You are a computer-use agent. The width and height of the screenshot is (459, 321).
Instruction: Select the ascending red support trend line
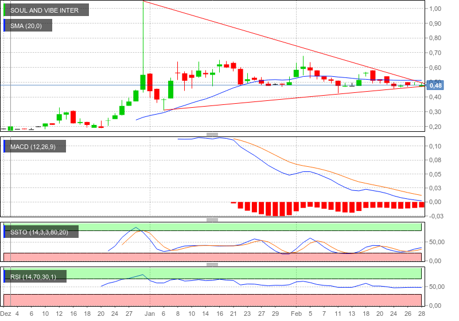coord(287,99)
